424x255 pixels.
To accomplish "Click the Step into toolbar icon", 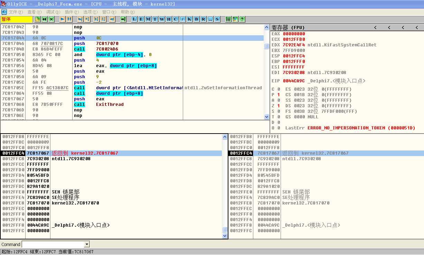I will pyautogui.click(x=80, y=19).
